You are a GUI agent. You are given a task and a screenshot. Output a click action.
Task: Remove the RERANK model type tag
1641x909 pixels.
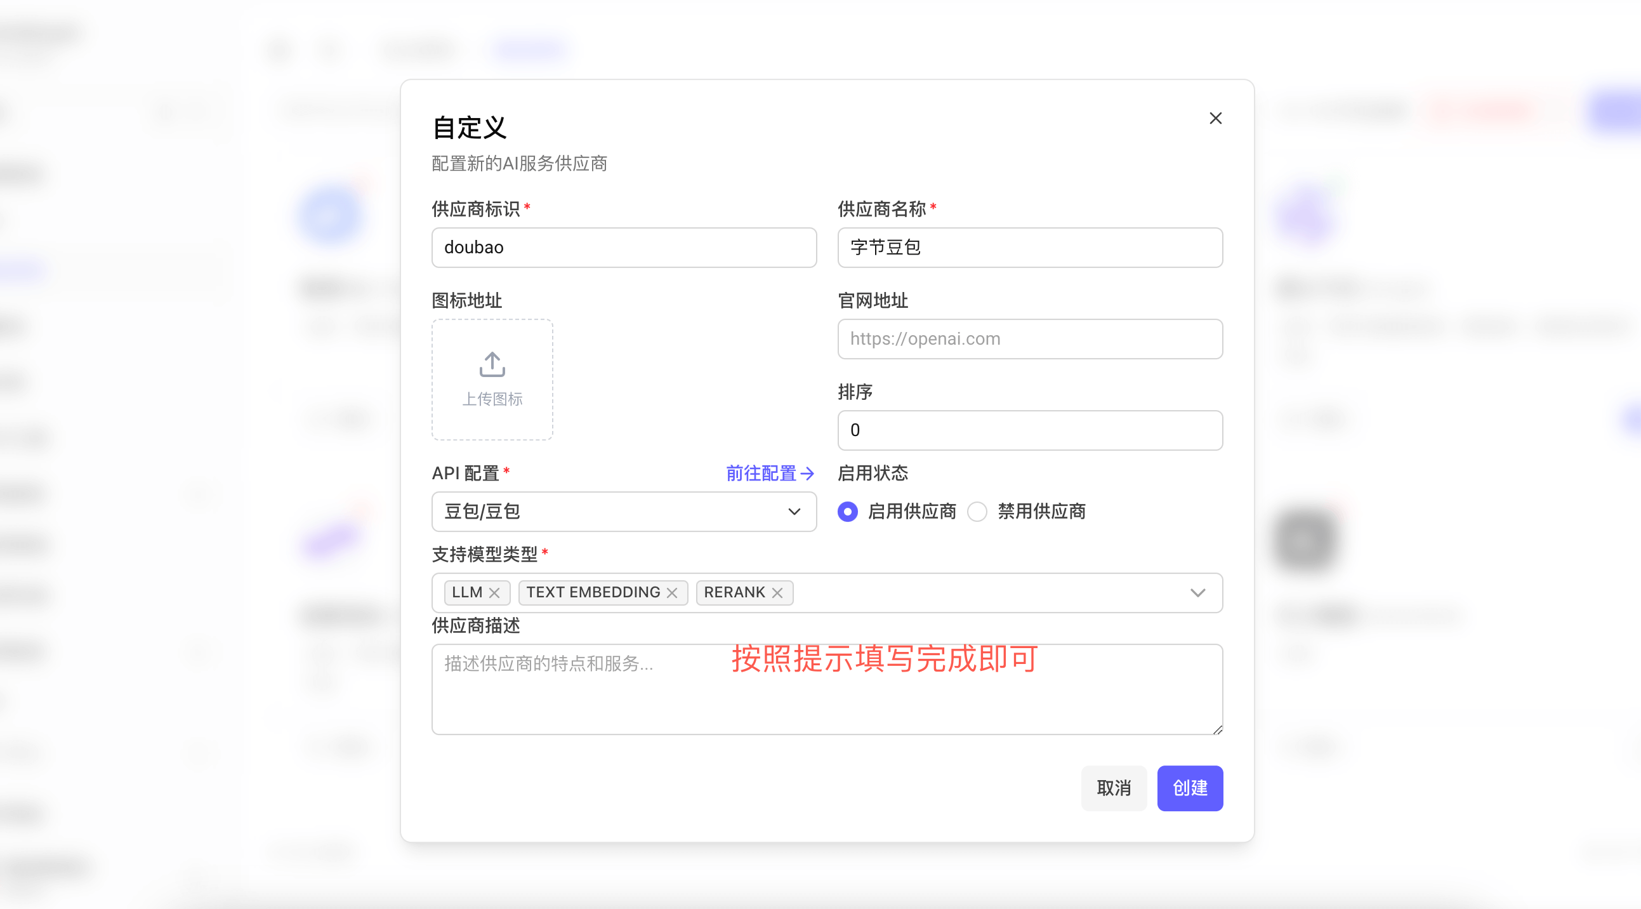[x=777, y=593]
